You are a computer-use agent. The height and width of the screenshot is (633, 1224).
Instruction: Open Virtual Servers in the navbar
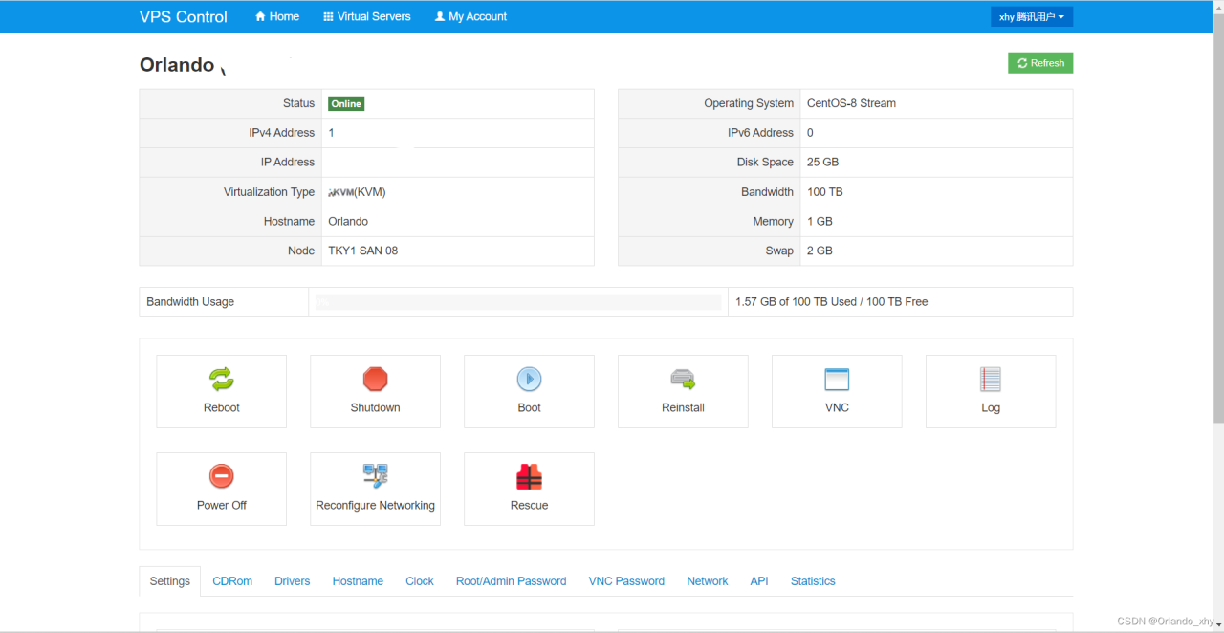tap(367, 17)
